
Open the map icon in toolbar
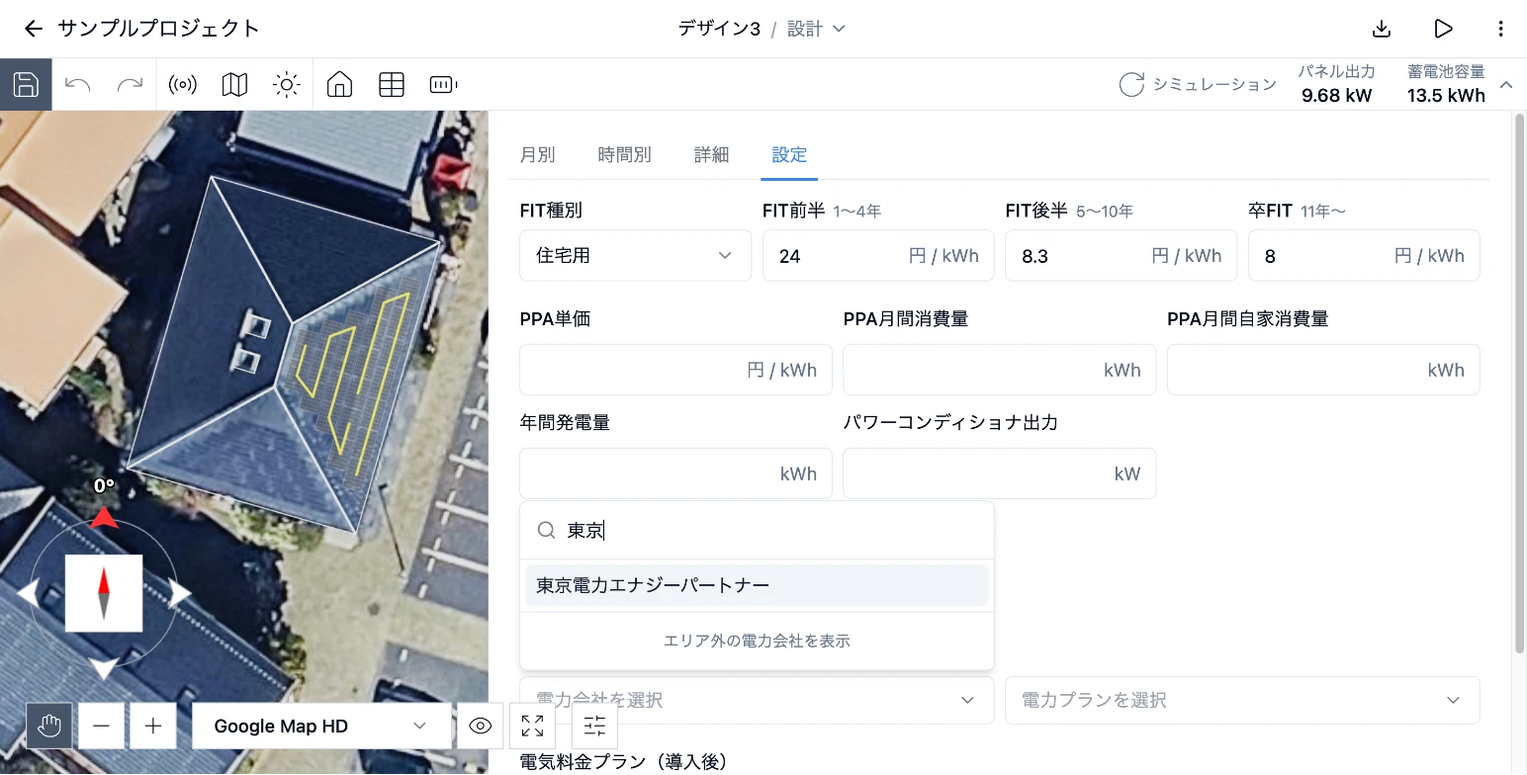[234, 85]
